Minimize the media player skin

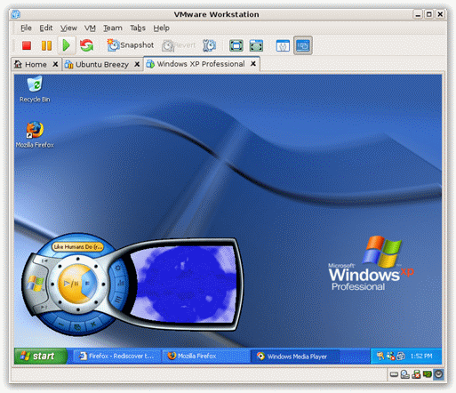click(61, 324)
